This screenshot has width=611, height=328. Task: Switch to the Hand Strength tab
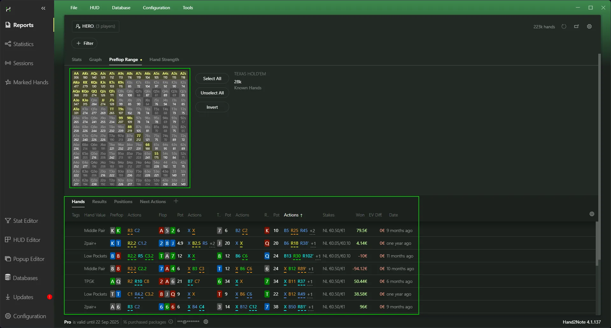[164, 60]
